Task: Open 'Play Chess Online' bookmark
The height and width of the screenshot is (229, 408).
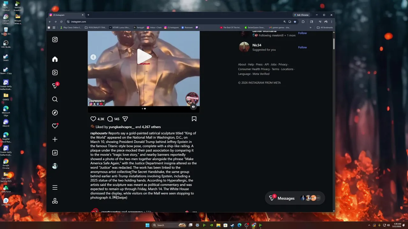Action: click(70, 28)
